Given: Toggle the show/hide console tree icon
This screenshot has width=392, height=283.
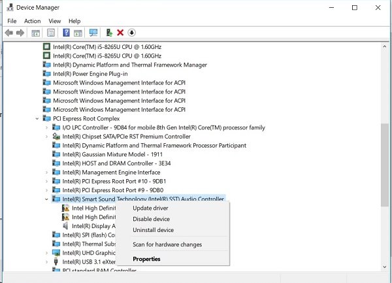Looking at the screenshot, I should point(35,33).
